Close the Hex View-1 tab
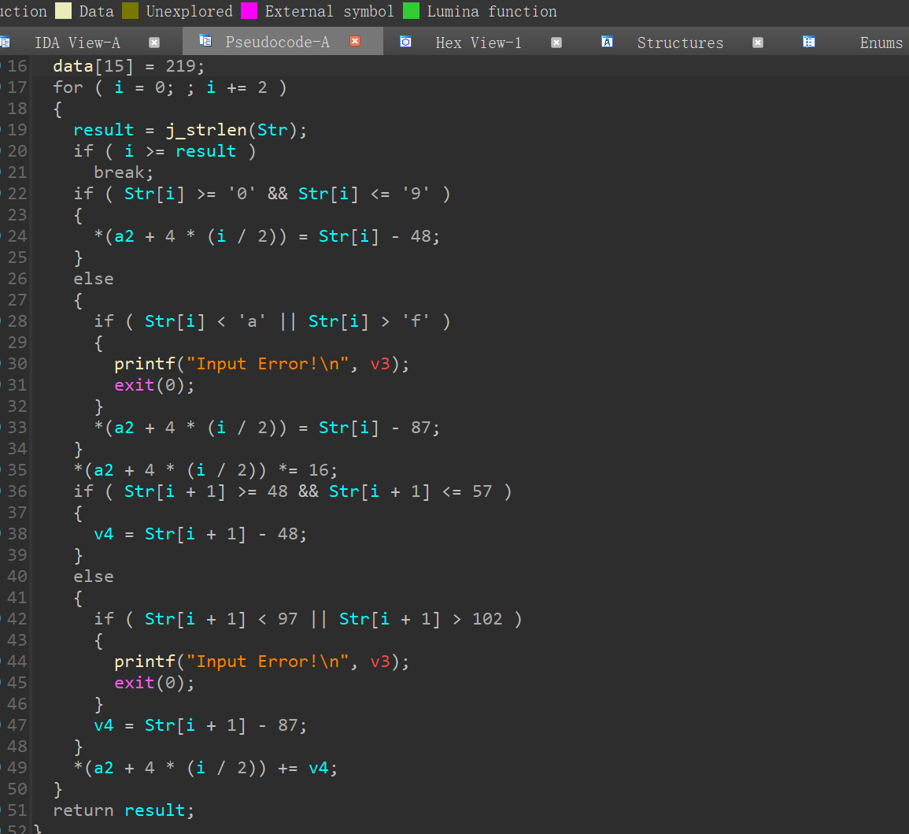This screenshot has width=909, height=834. (556, 43)
